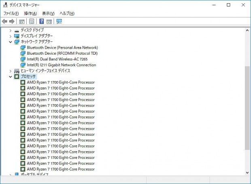This screenshot has width=251, height=184.
Task: Open the ヘルプ(H) menu
Action: tap(67, 13)
